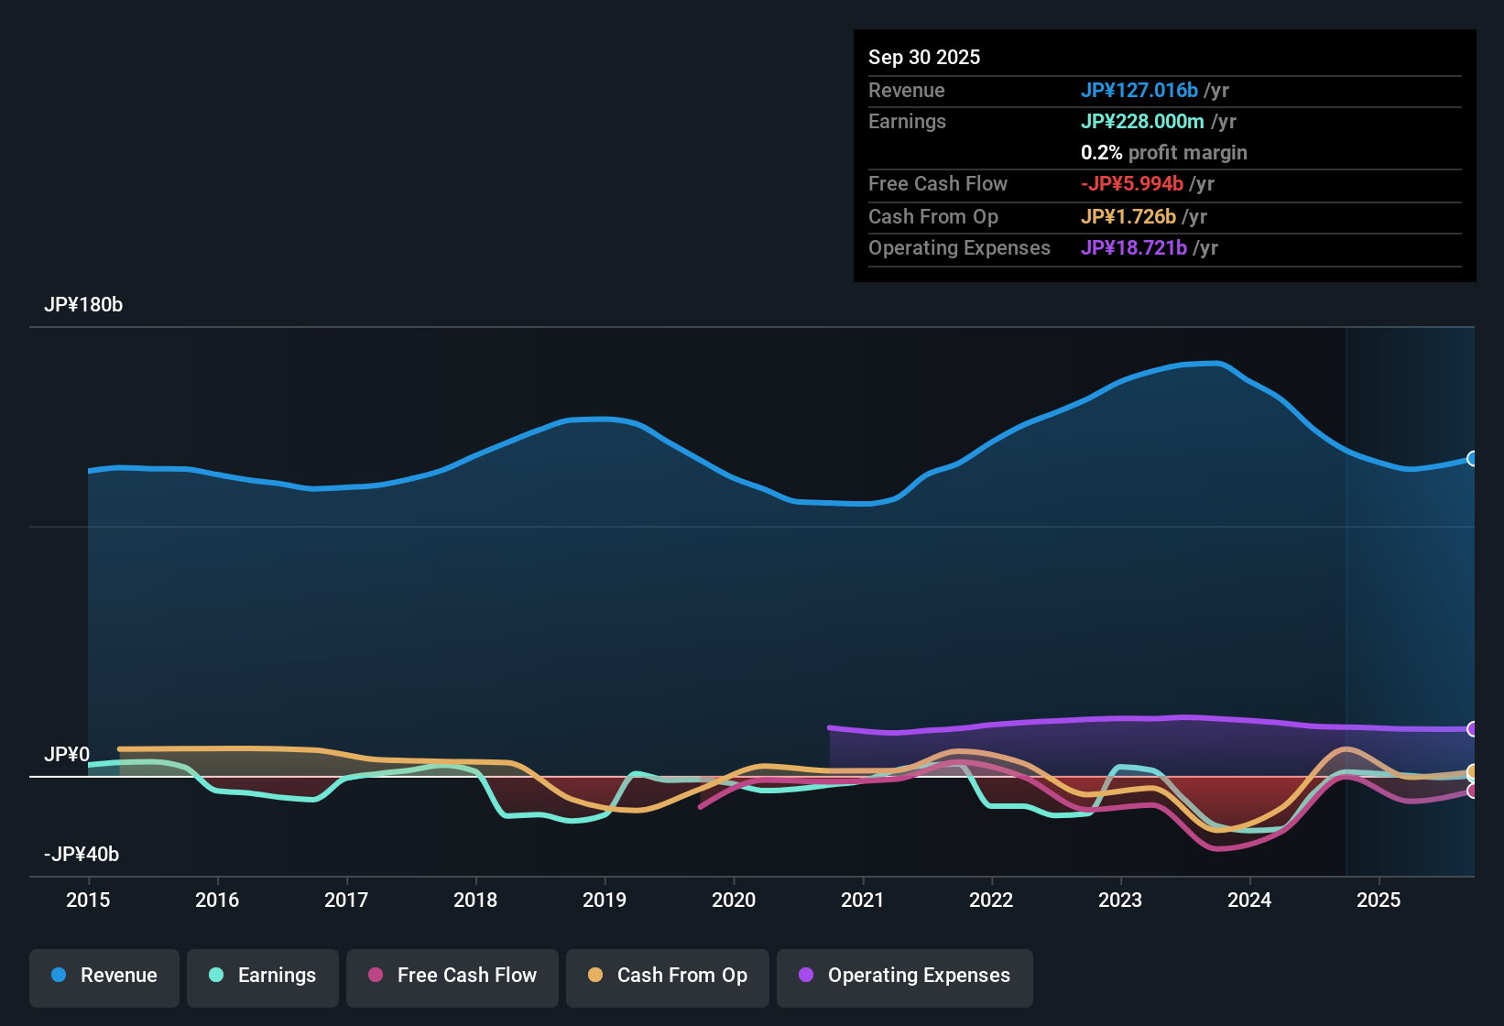
Task: Open the Free Cash Flow legend item
Action: coord(452,976)
